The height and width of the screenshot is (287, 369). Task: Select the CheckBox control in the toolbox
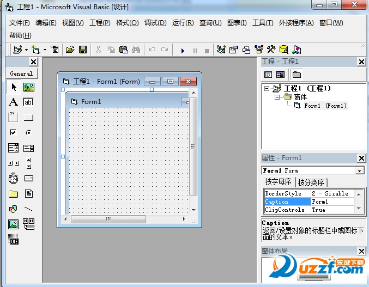(13, 132)
